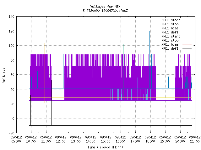Click the yellow NPD1 start legend line

(187, 36)
